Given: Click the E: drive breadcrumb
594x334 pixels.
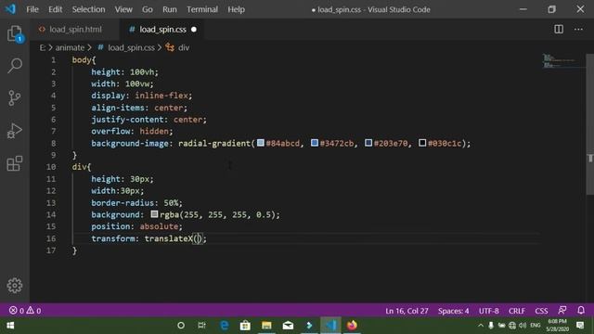Looking at the screenshot, I should (x=43, y=47).
